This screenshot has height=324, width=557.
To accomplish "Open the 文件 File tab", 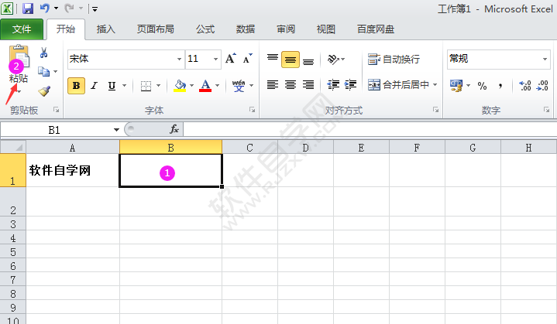I will tap(22, 29).
